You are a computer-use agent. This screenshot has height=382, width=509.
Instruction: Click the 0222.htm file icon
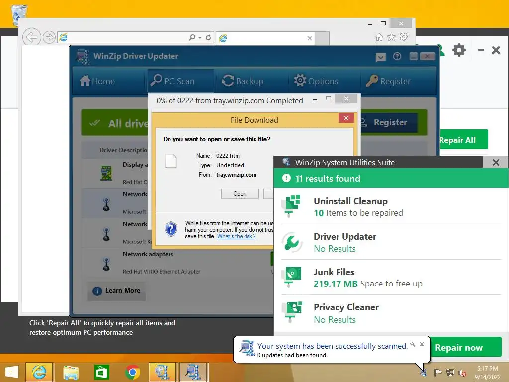click(x=171, y=161)
